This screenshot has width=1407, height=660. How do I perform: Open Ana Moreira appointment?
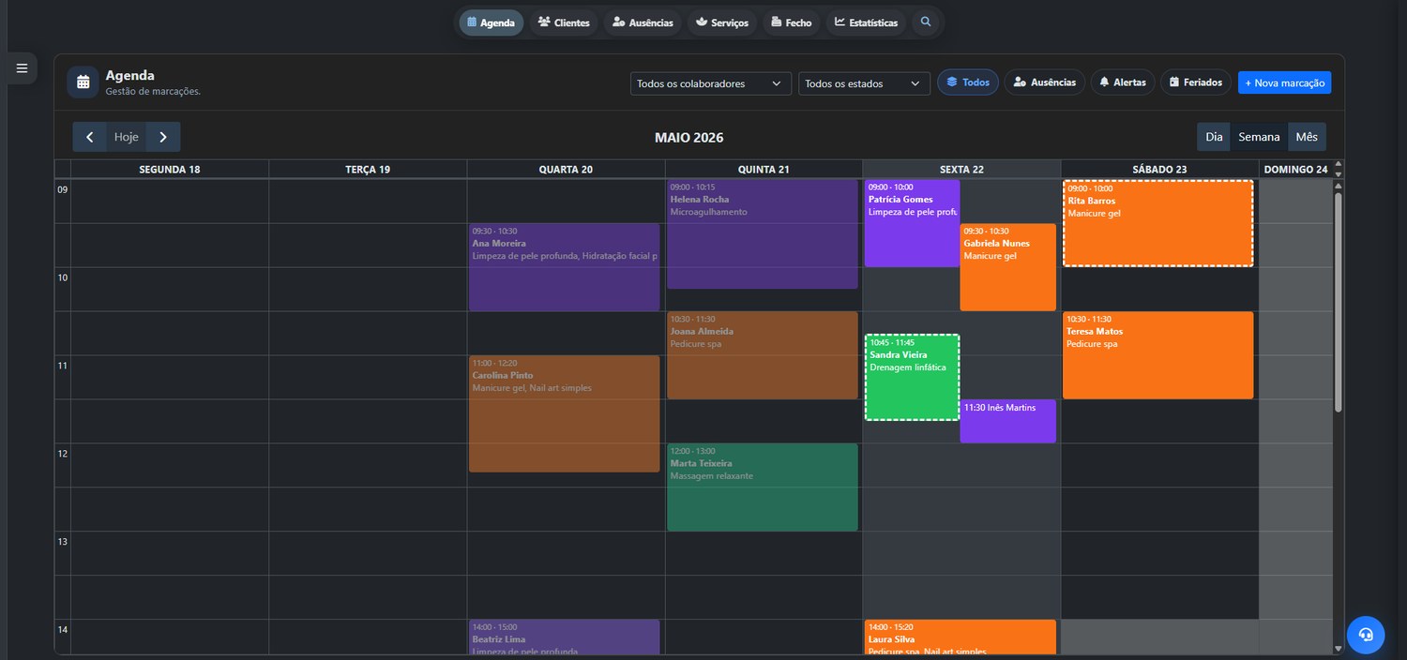[x=564, y=267]
